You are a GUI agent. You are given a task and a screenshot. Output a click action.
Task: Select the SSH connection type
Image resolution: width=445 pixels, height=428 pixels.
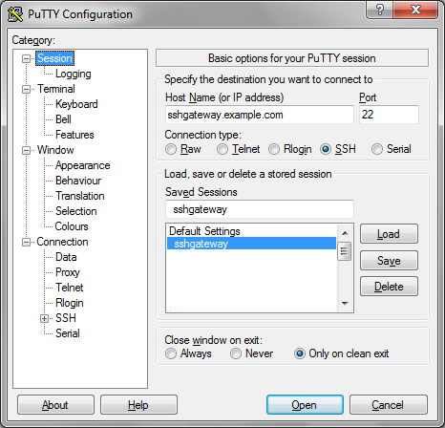pyautogui.click(x=326, y=149)
